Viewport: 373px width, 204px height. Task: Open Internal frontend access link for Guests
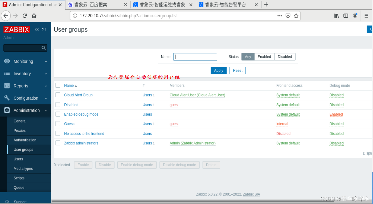(282, 124)
